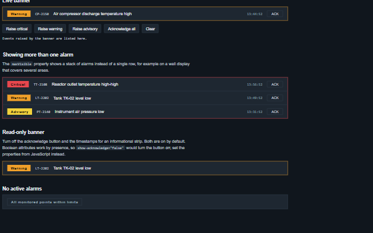This screenshot has height=233, width=373.
Task: Click the Reactor outlet temperature high-high message
Action: tap(85, 84)
